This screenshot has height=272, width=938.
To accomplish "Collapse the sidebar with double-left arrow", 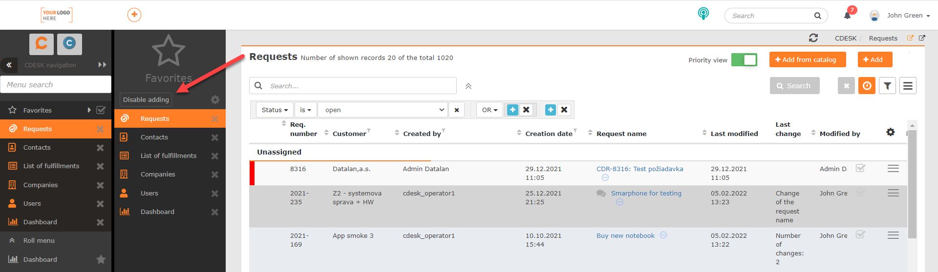I will click(x=9, y=65).
